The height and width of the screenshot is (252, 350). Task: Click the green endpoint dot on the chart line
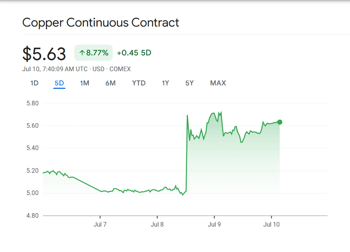(280, 122)
